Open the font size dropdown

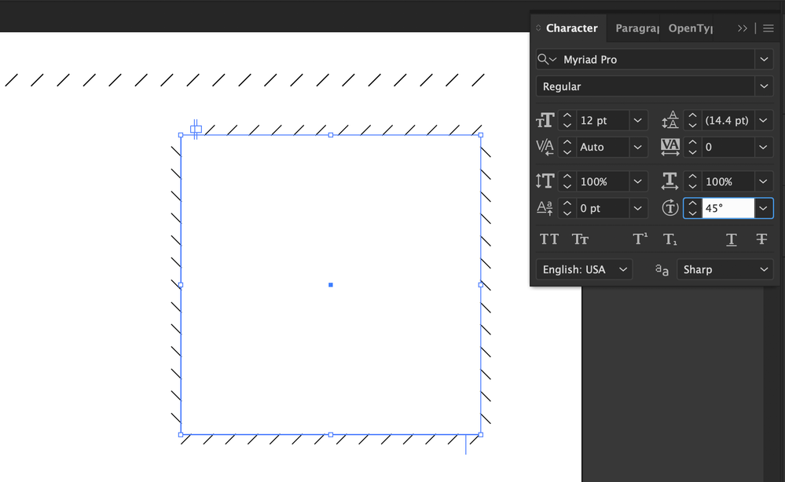pos(638,121)
